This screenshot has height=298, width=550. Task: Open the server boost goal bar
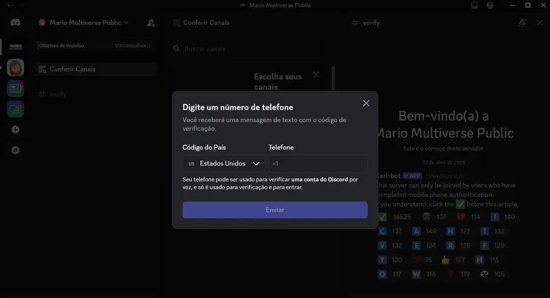tap(95, 46)
